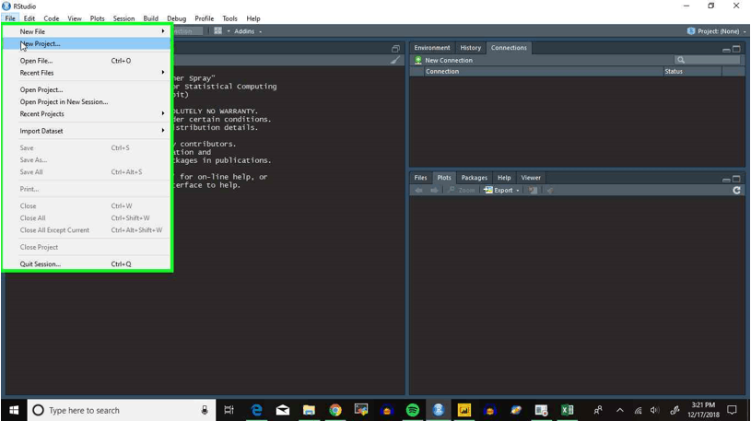Open the View menu
The width and height of the screenshot is (751, 421).
pyautogui.click(x=75, y=18)
